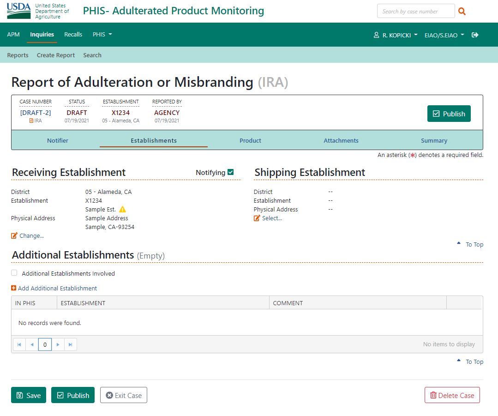Switch to the Product tab
Image resolution: width=498 pixels, height=416 pixels.
point(250,141)
